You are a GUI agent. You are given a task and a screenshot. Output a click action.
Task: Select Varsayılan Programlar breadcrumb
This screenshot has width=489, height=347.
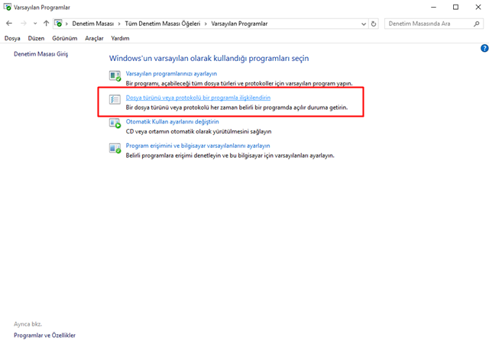[x=239, y=24]
